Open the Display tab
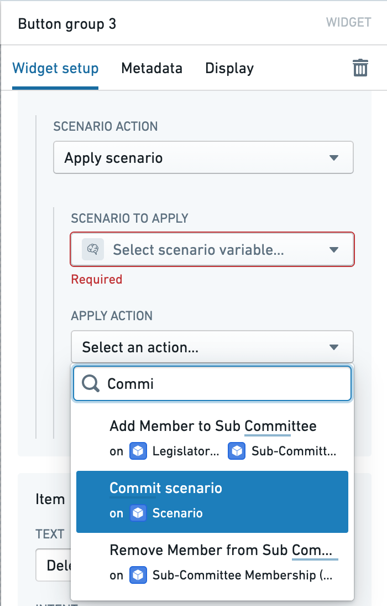This screenshot has width=387, height=606. (229, 68)
